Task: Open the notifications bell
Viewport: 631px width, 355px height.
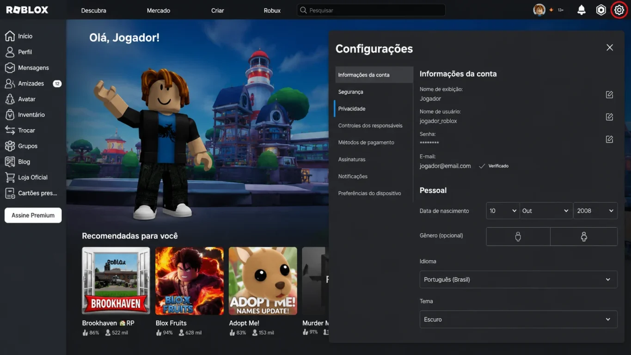Action: click(x=581, y=10)
